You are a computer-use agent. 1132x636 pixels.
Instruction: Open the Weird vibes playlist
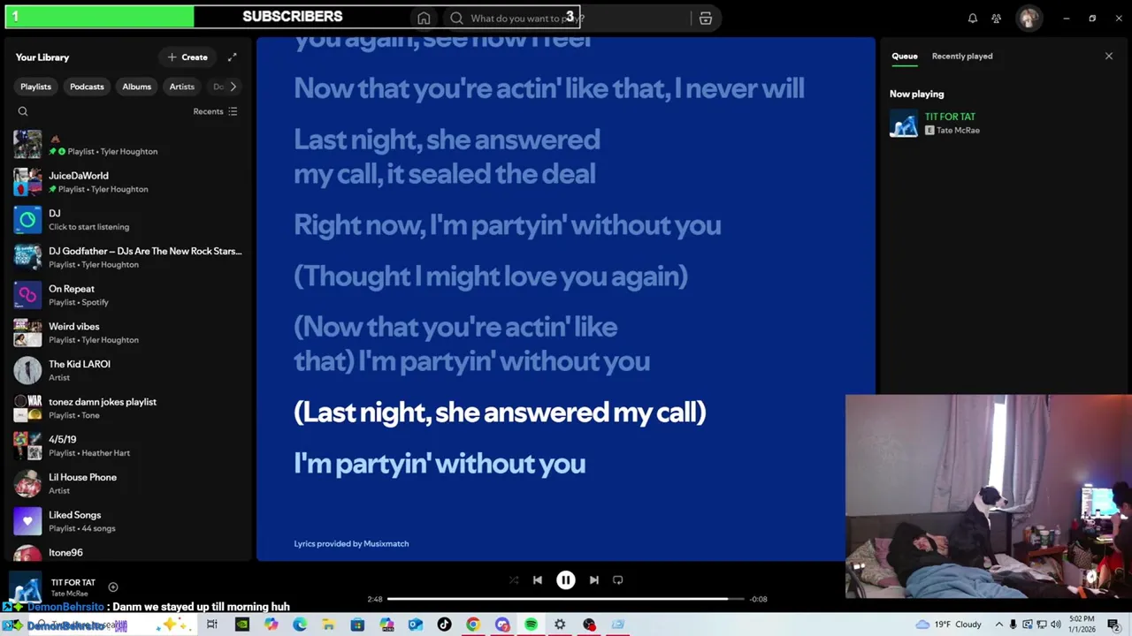coord(128,333)
